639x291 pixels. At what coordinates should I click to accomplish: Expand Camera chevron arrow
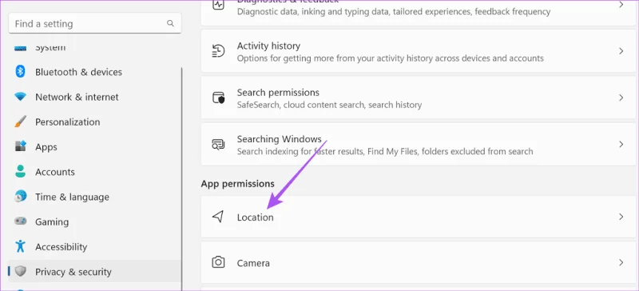pyautogui.click(x=621, y=262)
